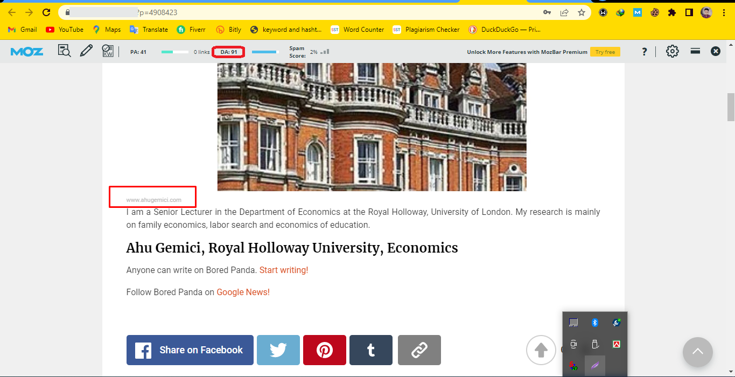This screenshot has height=377, width=735.
Task: Open MozBar keyword explorer icon
Action: (108, 51)
